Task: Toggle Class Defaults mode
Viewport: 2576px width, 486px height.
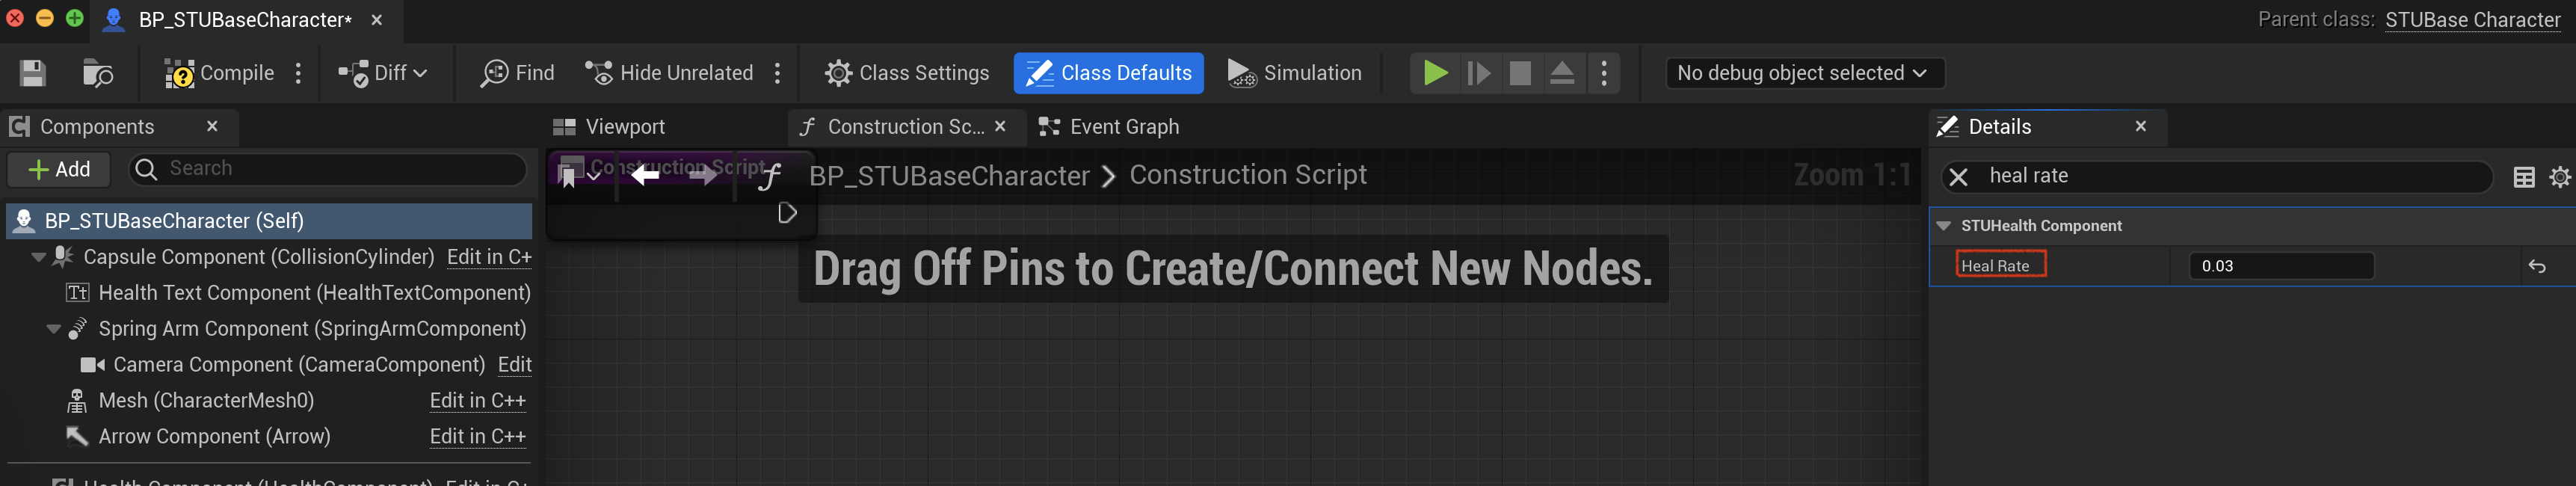Action: pos(1108,73)
